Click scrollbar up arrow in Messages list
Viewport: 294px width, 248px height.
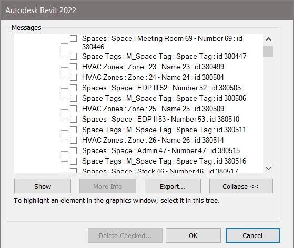tap(269, 39)
